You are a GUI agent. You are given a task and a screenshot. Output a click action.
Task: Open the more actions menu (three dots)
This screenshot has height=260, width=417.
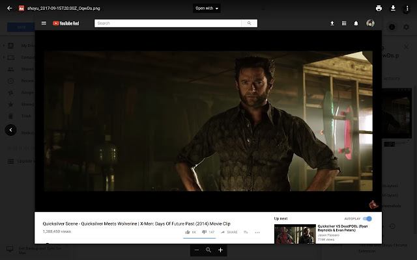pos(407,8)
